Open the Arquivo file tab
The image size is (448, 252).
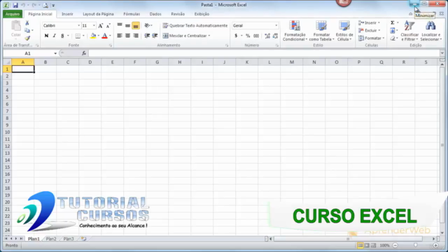point(13,14)
